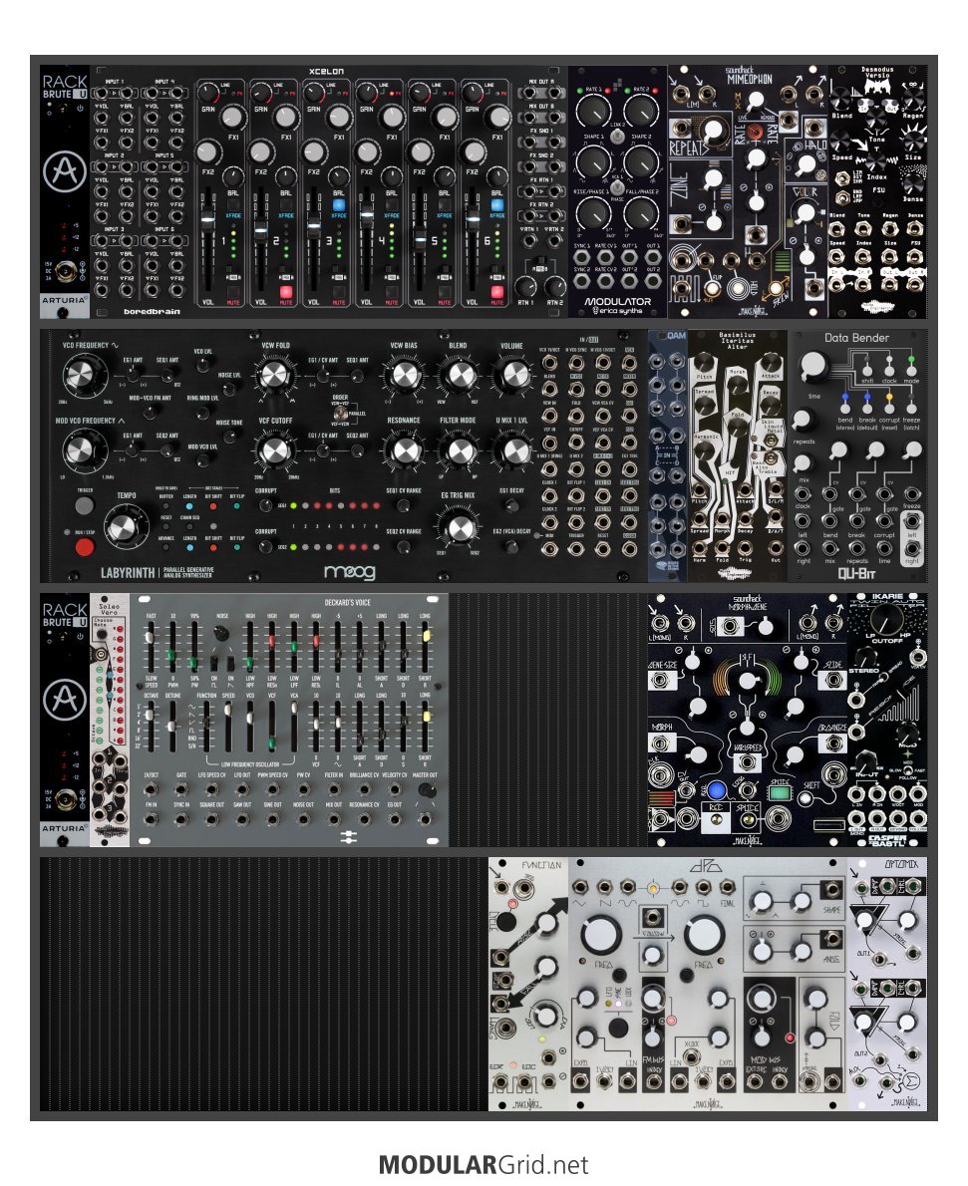Click the Erica Synths Modulator RATE 1 knob
The width and height of the screenshot is (968, 1186).
point(593,112)
